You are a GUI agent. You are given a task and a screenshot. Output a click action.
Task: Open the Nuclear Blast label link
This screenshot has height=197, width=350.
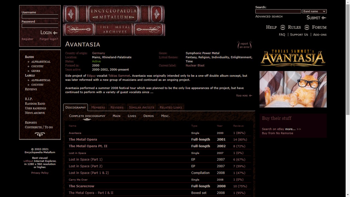click(x=195, y=65)
